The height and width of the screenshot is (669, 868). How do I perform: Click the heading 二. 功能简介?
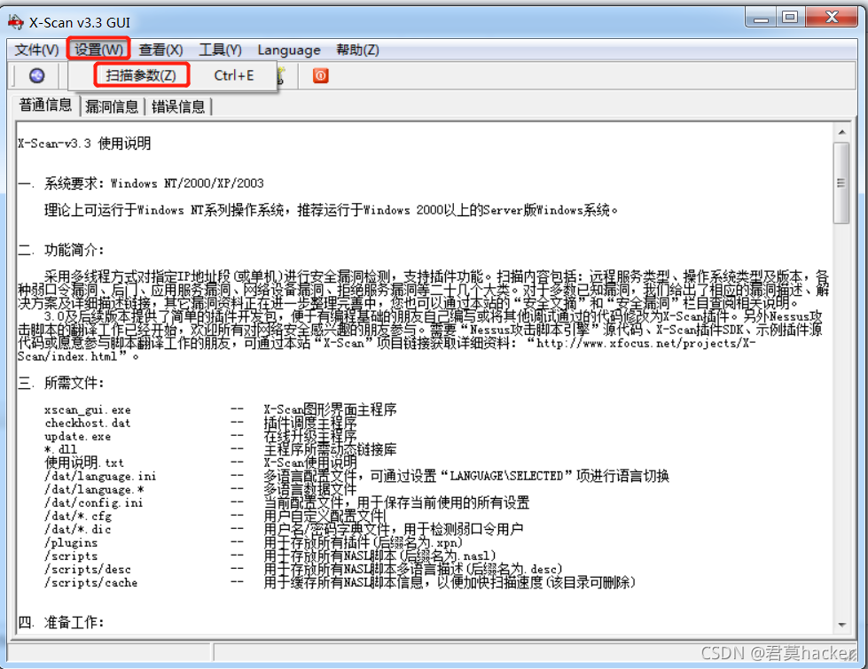click(x=61, y=250)
